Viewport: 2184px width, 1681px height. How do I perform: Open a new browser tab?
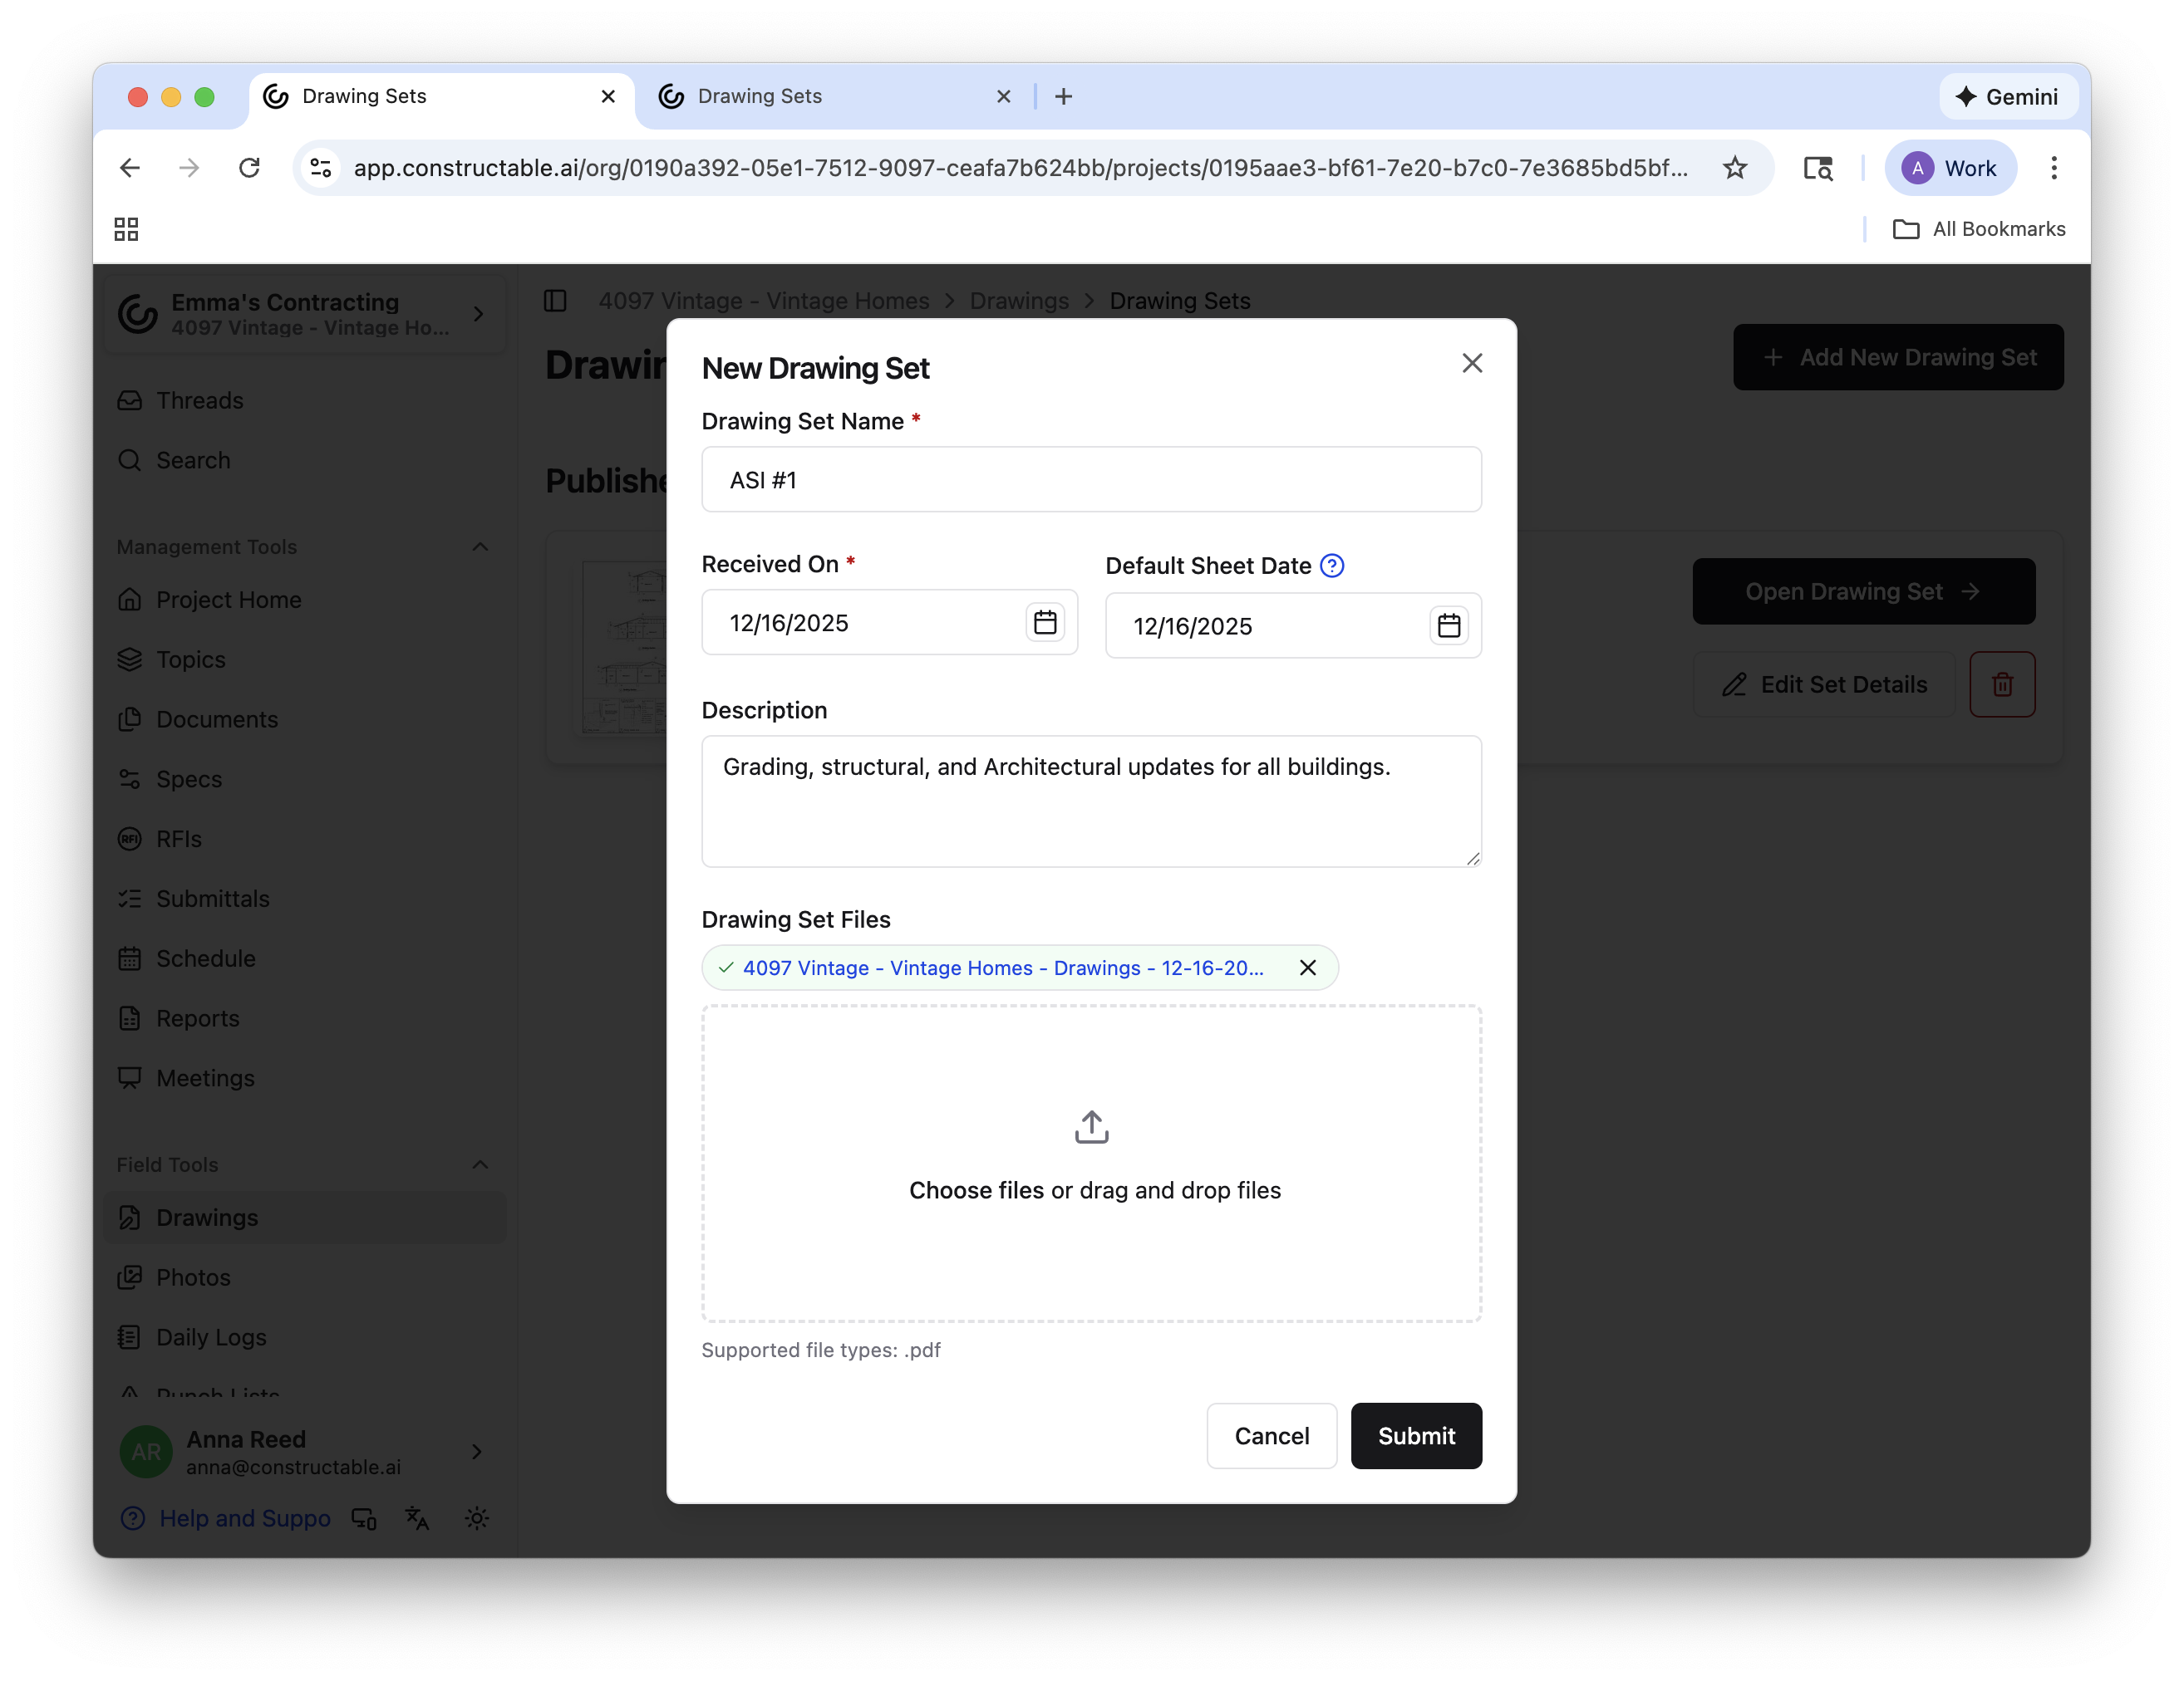pos(1064,97)
